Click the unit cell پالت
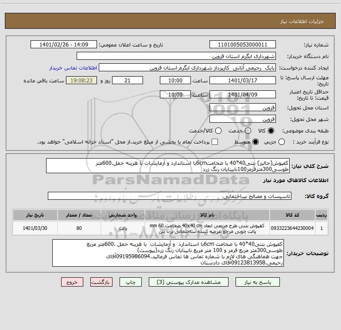 123,228
